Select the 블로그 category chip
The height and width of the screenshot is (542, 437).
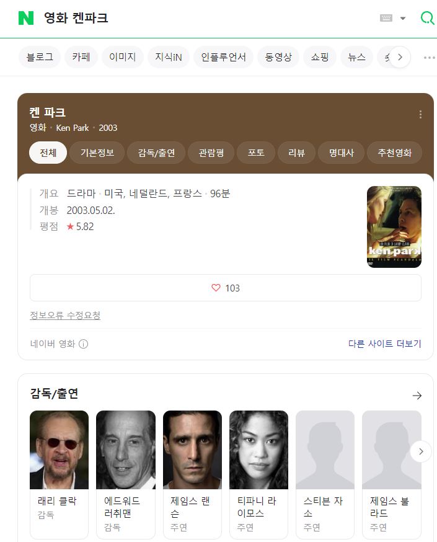coord(40,58)
